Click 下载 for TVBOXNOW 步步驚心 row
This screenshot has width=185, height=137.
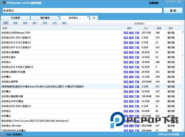tap(137, 131)
